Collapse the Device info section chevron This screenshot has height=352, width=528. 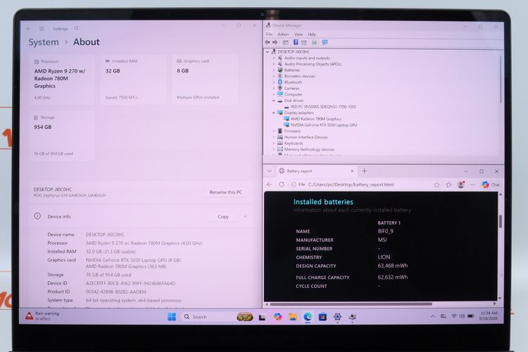pyautogui.click(x=245, y=217)
